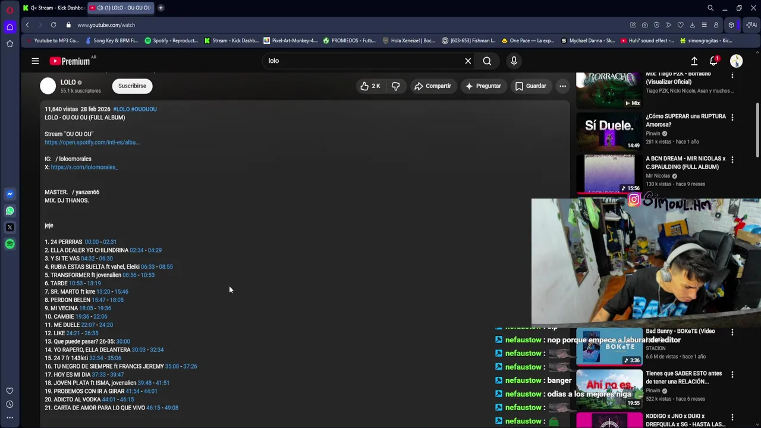Open Messenger in Opera sidebar
The image size is (761, 428).
[10, 194]
